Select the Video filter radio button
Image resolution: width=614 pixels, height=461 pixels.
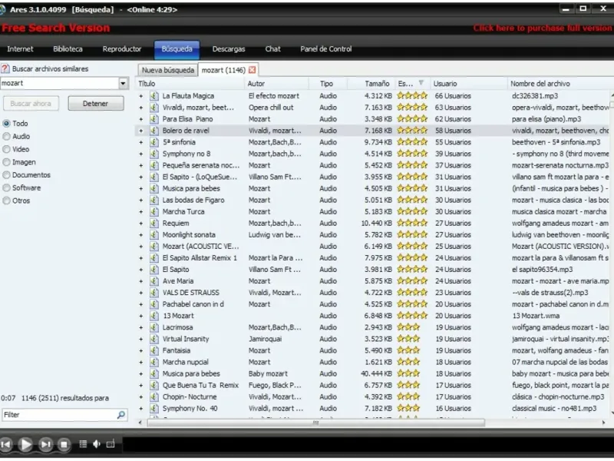[6, 149]
